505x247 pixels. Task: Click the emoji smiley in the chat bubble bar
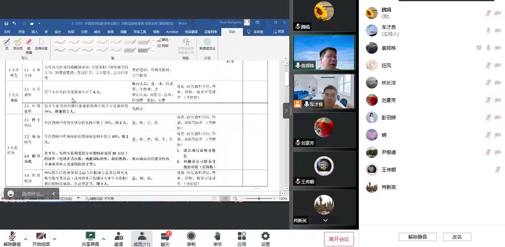pyautogui.click(x=11, y=194)
